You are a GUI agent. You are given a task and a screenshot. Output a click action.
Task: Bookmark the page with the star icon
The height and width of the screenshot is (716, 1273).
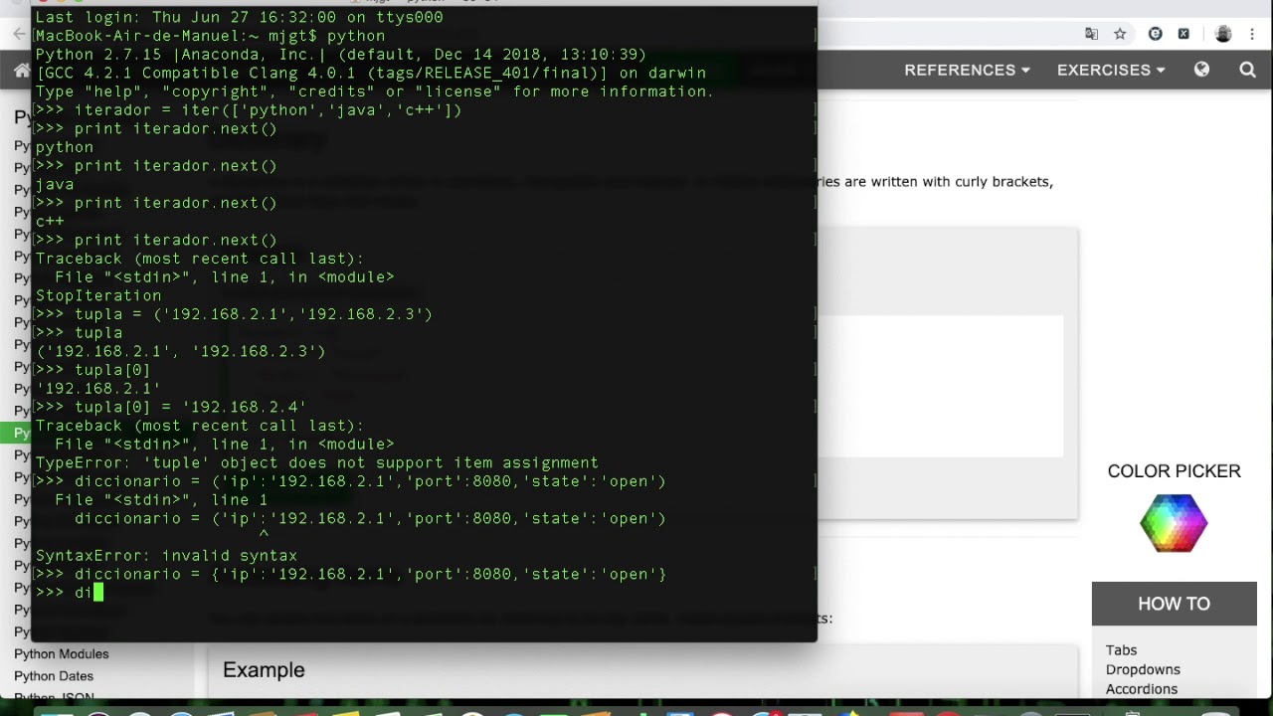point(1120,34)
